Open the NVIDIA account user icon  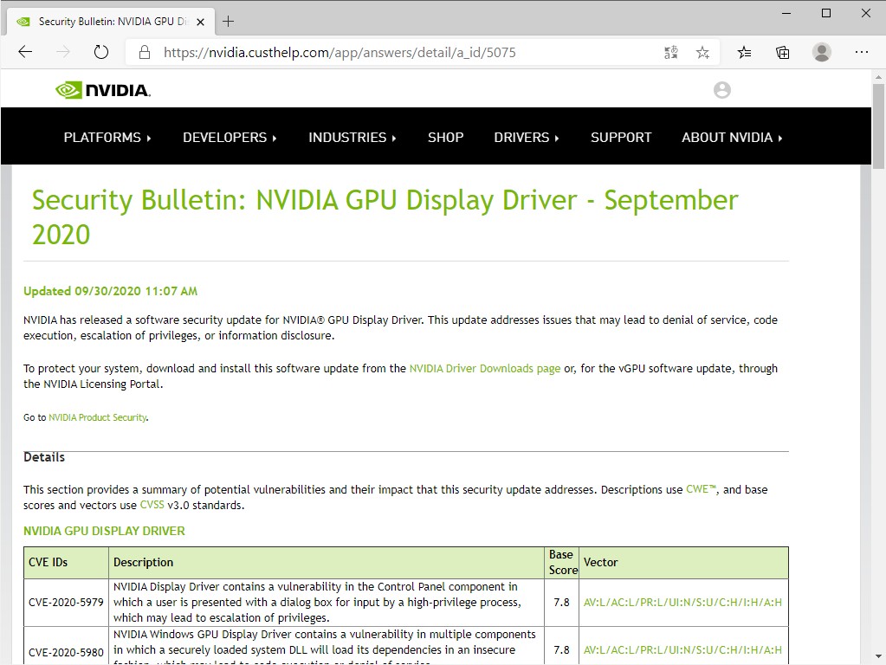pyautogui.click(x=722, y=90)
